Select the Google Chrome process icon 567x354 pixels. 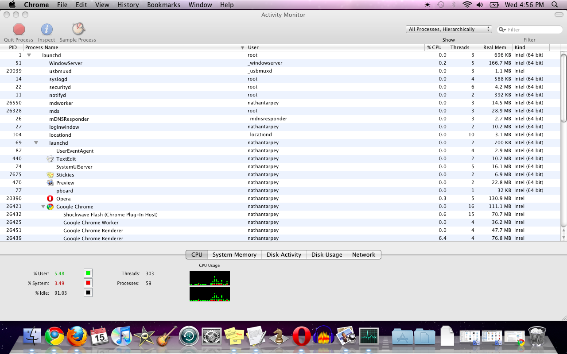click(50, 207)
